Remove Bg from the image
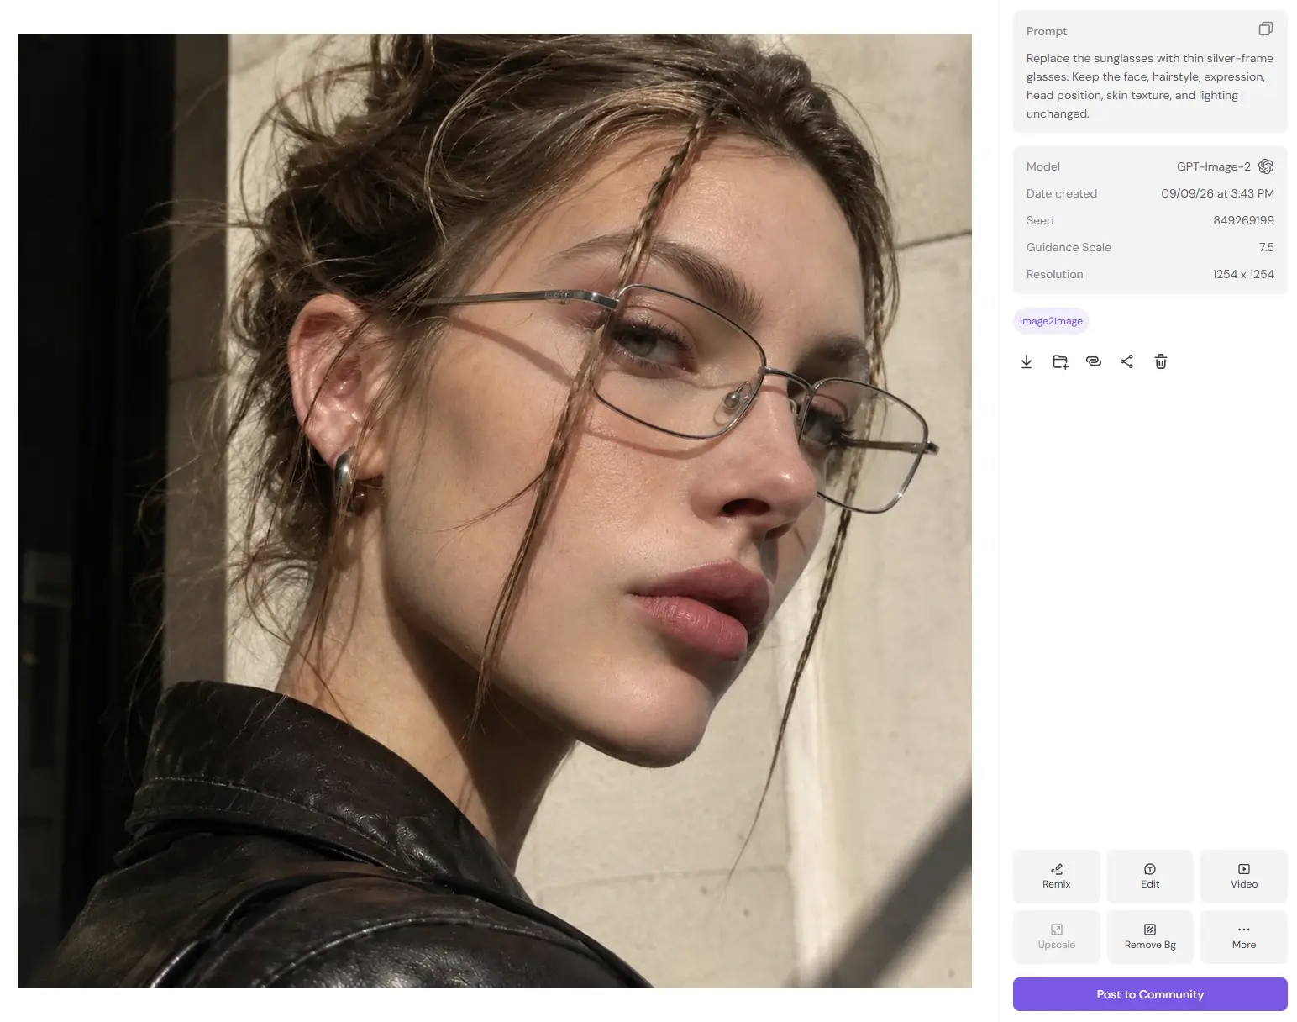The height and width of the screenshot is (1022, 1297). 1150,936
